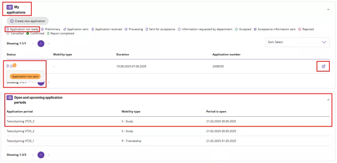Screen dimensions: 337x163
Task: Click the orange warning badge in Status column
Action: [15, 65]
